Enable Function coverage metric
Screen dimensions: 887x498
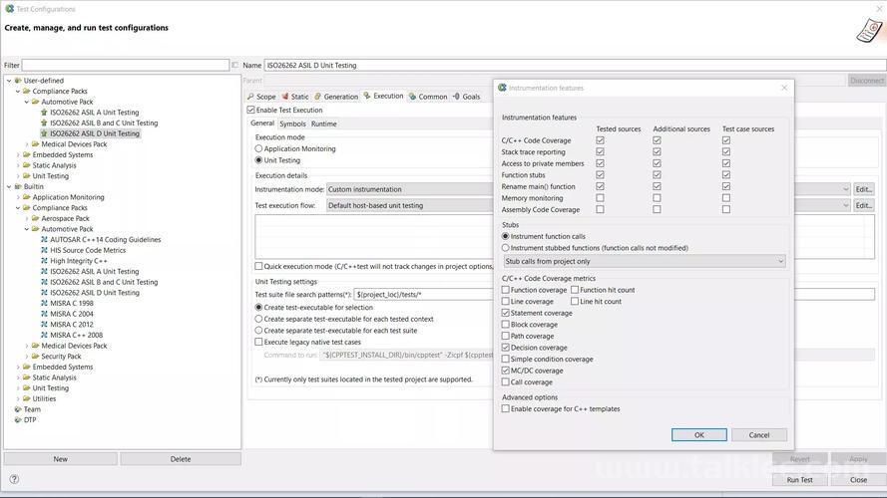pyautogui.click(x=506, y=290)
